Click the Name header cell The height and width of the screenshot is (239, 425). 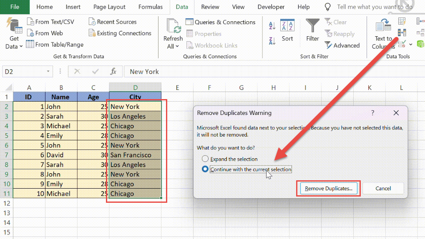point(61,97)
